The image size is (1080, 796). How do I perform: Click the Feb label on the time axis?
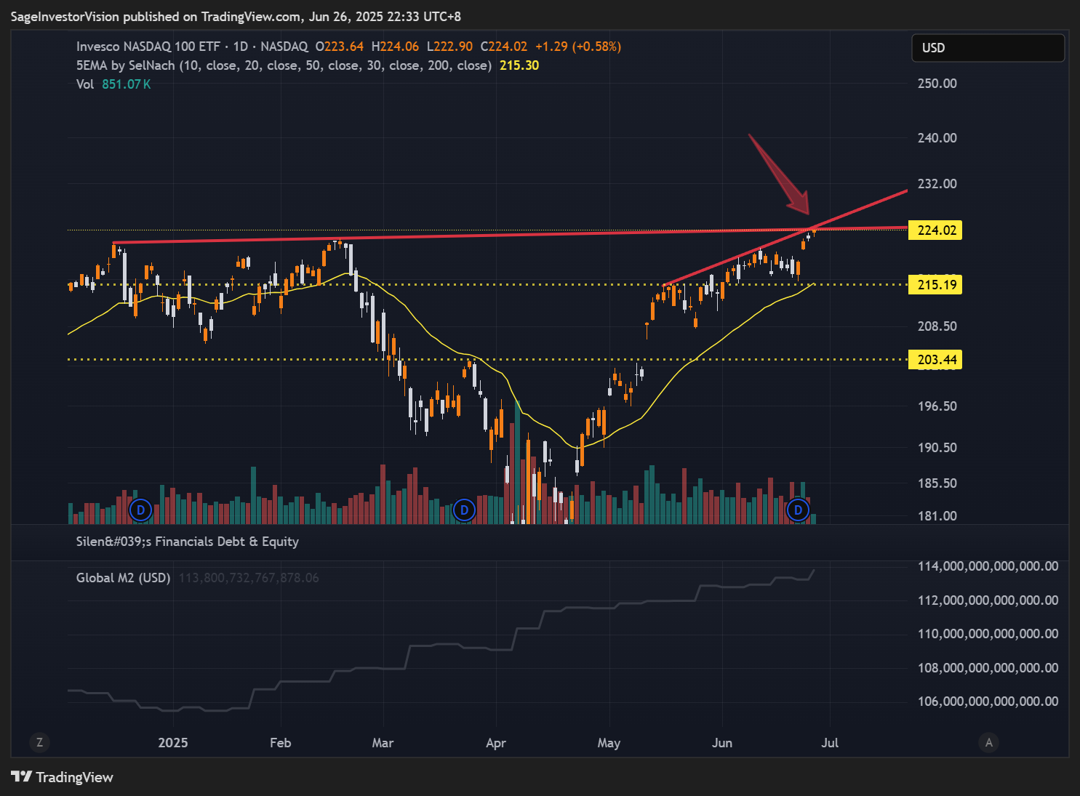pos(280,743)
